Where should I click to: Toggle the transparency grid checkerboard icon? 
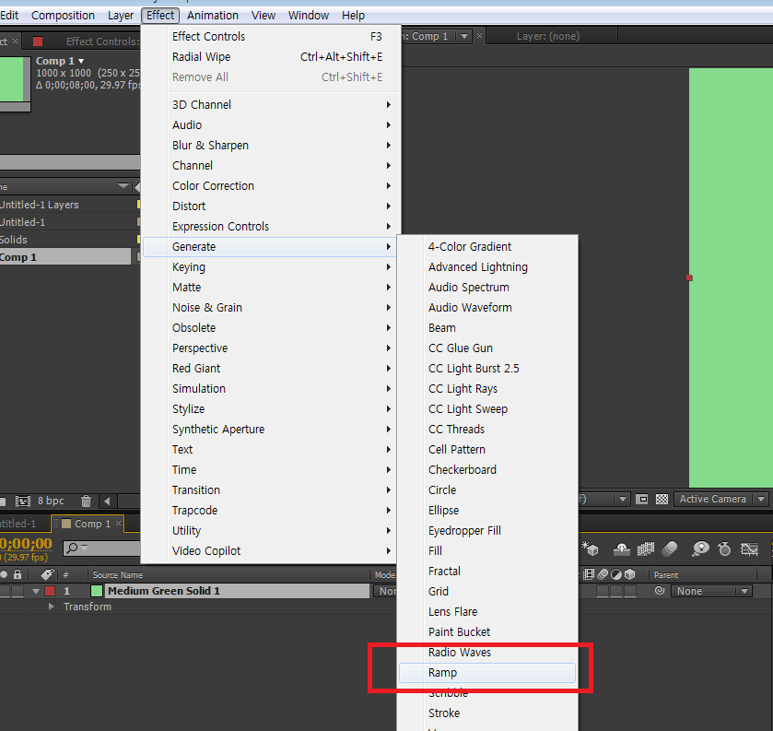click(x=662, y=500)
